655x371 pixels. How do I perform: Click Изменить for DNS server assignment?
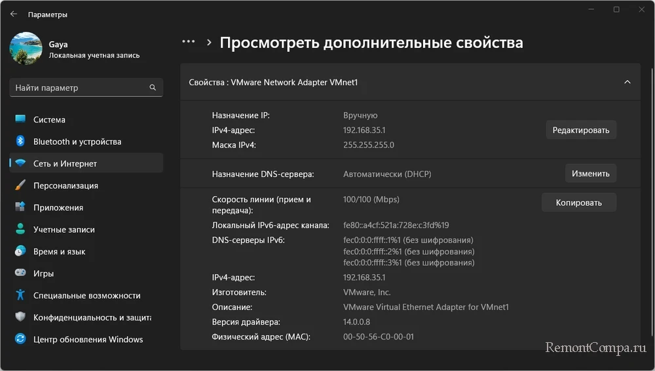click(590, 173)
